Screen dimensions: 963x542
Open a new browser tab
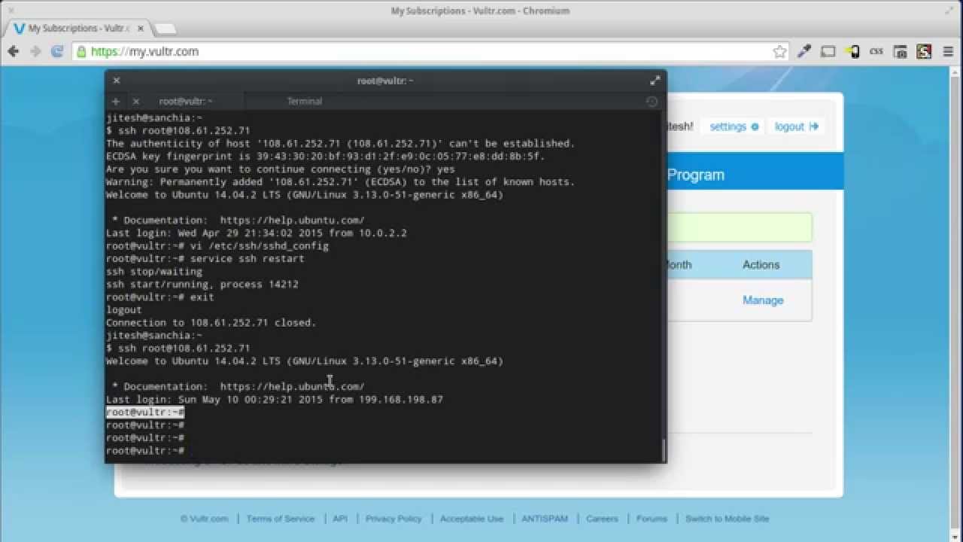(x=165, y=29)
